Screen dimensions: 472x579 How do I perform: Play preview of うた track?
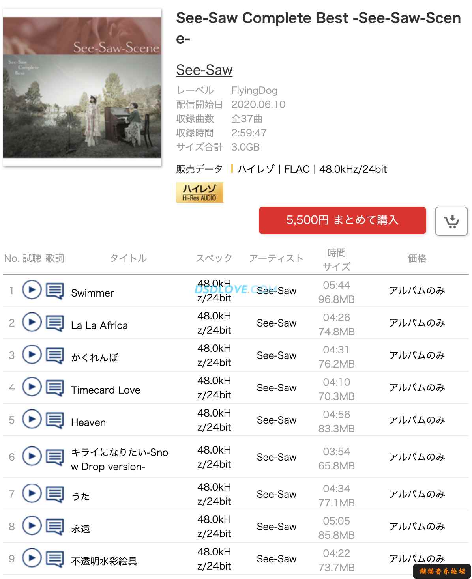[x=32, y=494]
